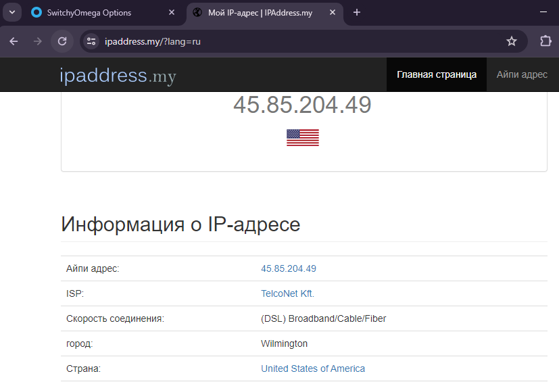Open the Extensions puzzle icon
This screenshot has height=382, width=559.
click(545, 41)
